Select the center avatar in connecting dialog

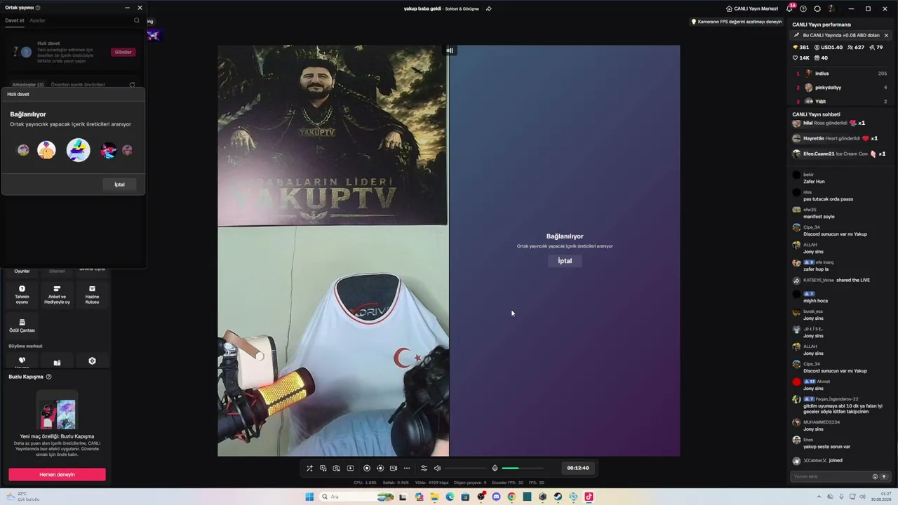click(x=78, y=150)
